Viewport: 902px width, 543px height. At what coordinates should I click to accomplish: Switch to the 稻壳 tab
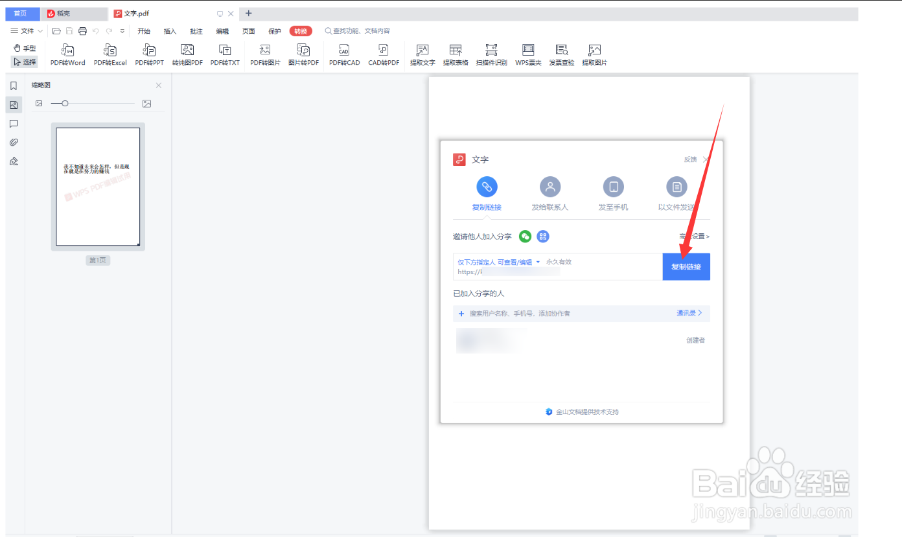point(75,14)
